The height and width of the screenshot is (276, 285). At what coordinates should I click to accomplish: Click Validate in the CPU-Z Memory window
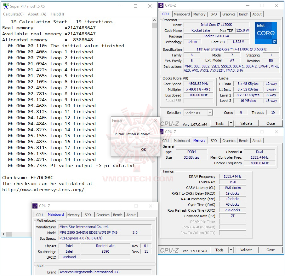(x=246, y=250)
